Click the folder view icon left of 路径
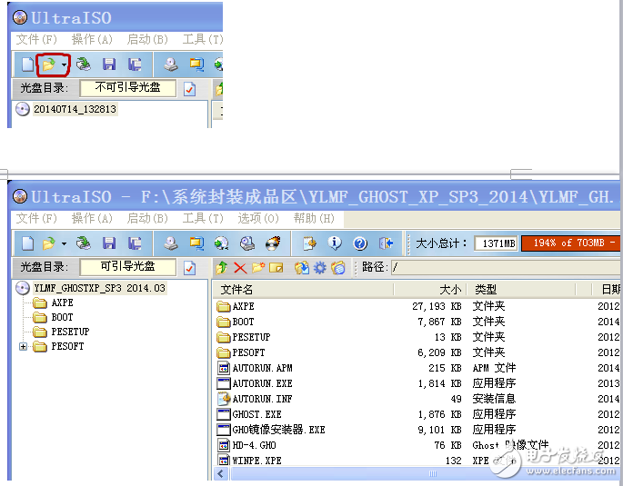 (x=338, y=268)
